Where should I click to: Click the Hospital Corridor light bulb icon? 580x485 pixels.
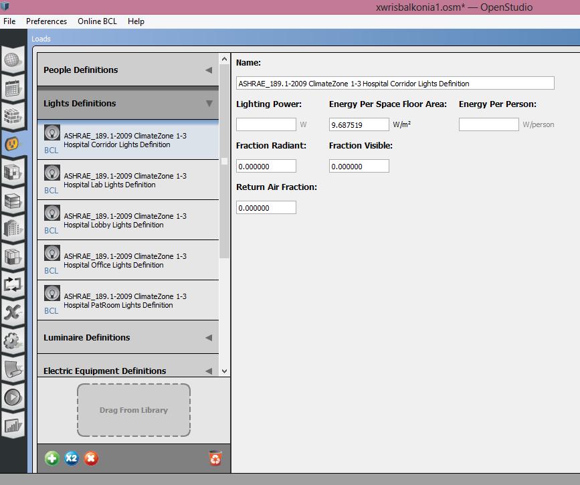(52, 132)
